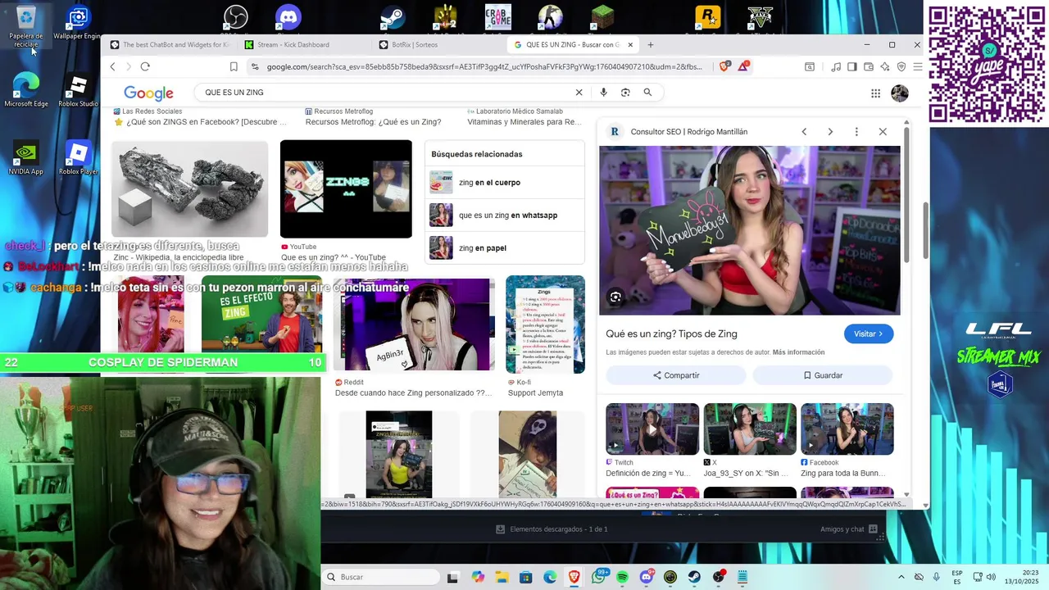Image resolution: width=1049 pixels, height=590 pixels.
Task: Open Google Lens image search
Action: coord(625,93)
